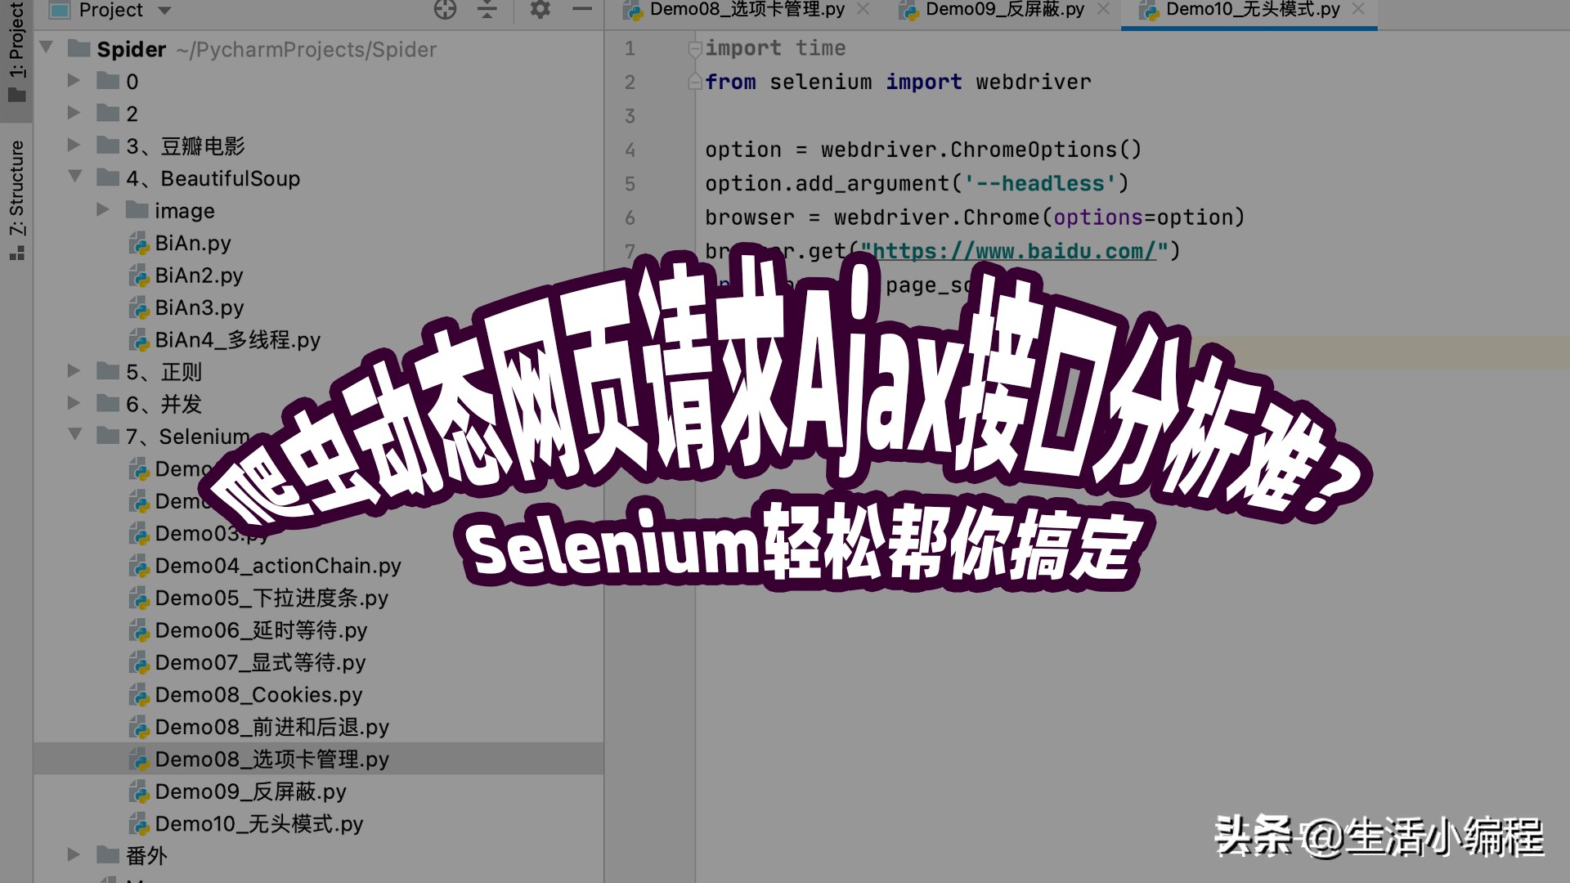Open Demo07_显式等待.py file
This screenshot has width=1570, height=883.
coord(260,663)
